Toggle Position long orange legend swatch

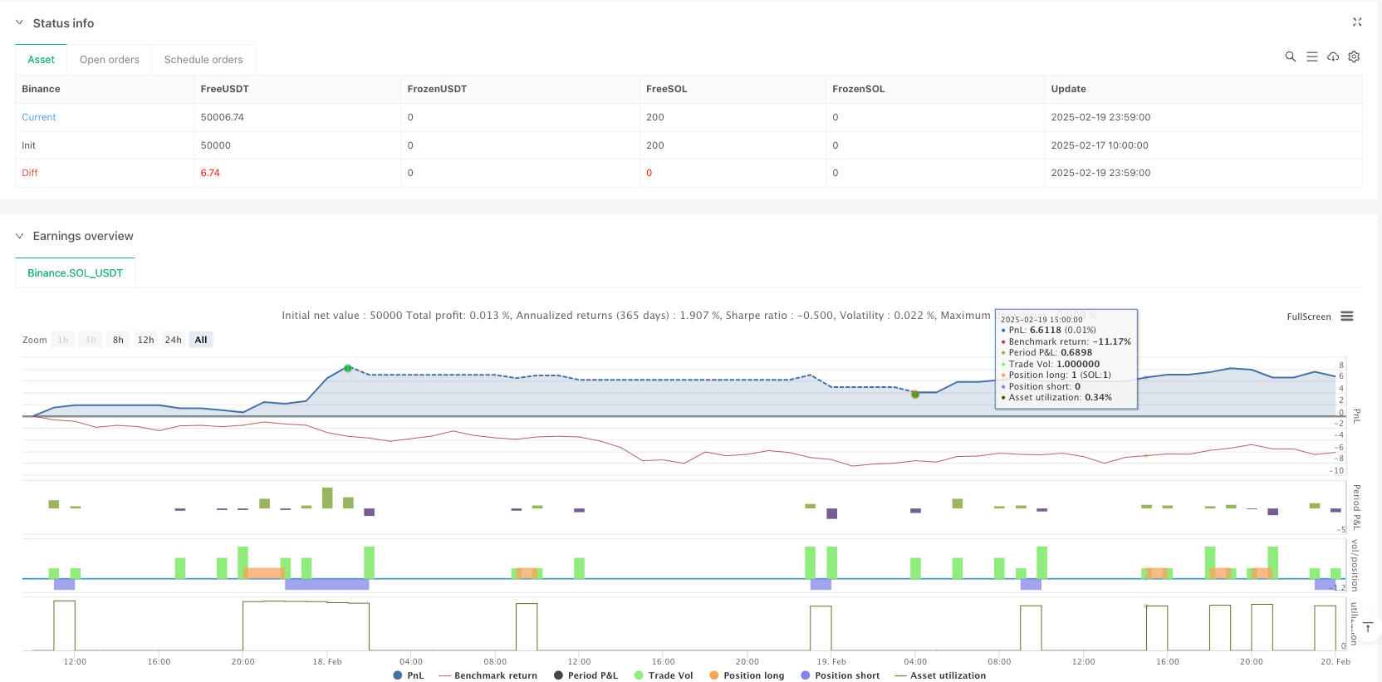pyautogui.click(x=714, y=675)
